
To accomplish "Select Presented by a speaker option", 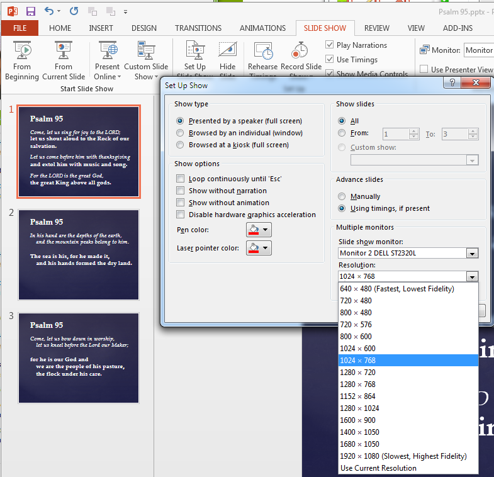I will coord(180,121).
